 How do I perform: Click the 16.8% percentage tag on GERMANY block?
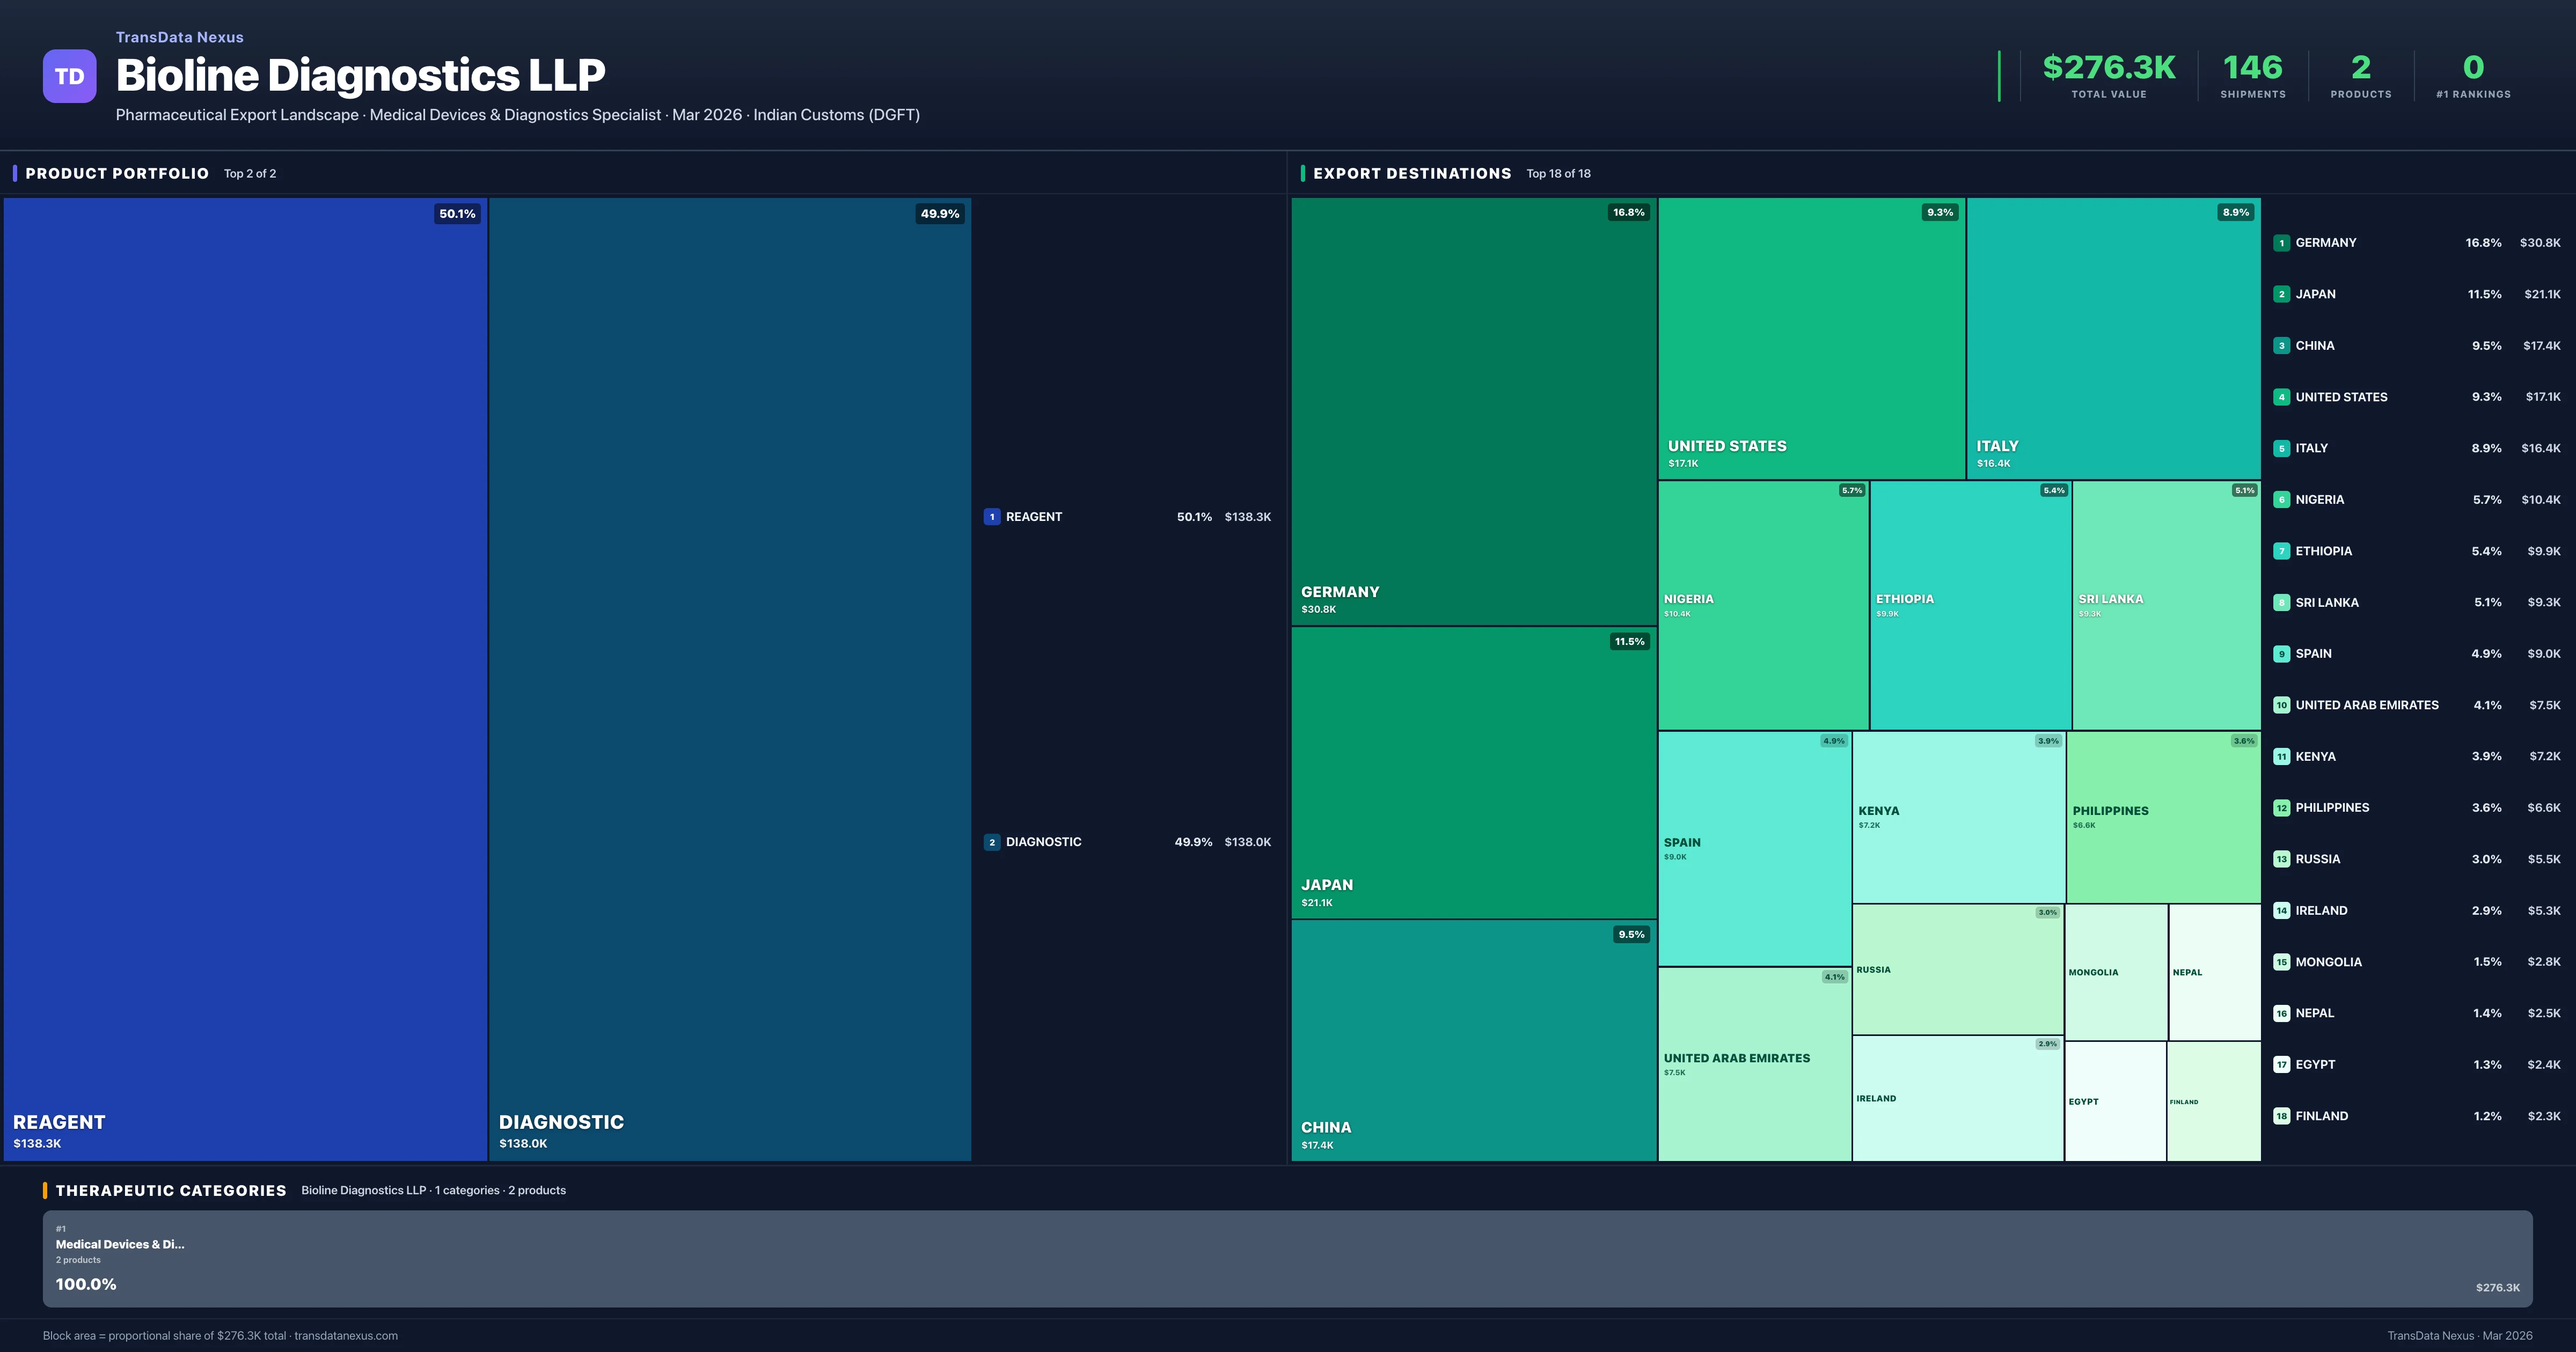pos(1628,212)
